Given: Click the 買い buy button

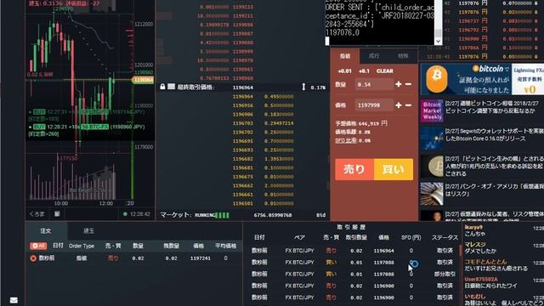Looking at the screenshot, I should (x=394, y=169).
